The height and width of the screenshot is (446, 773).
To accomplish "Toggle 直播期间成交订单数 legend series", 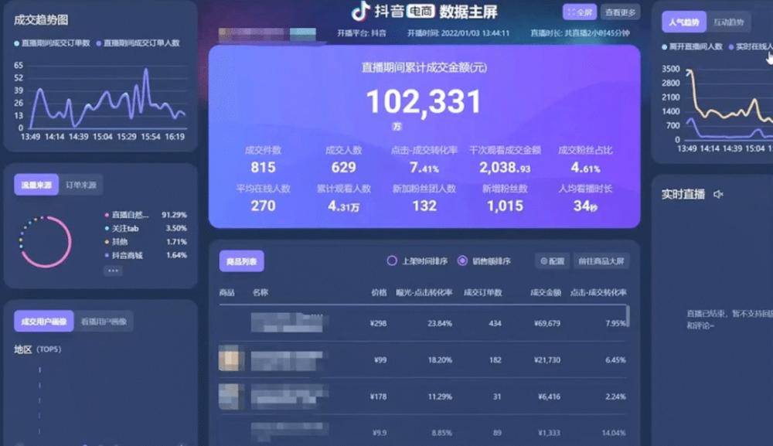I will point(52,43).
